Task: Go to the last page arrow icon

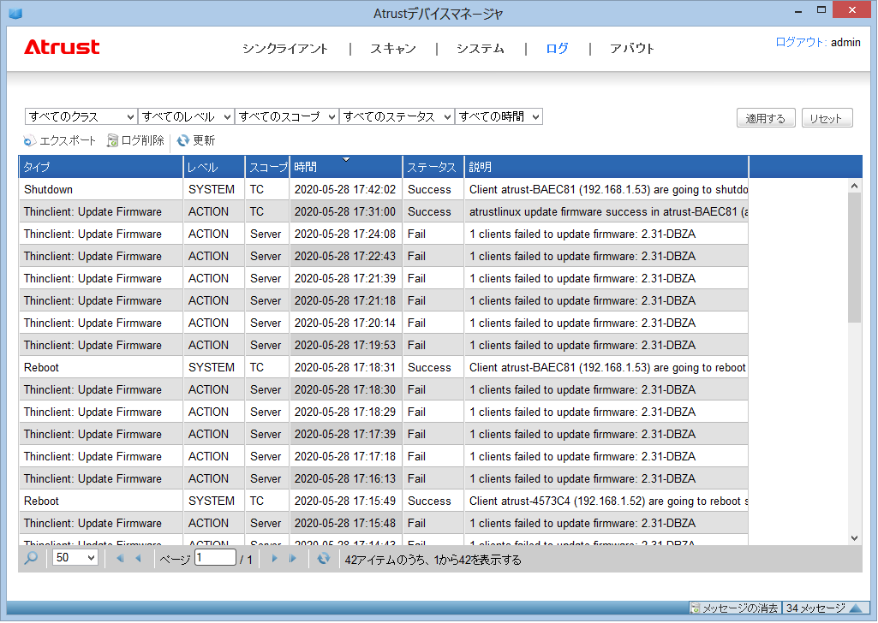Action: pos(293,558)
